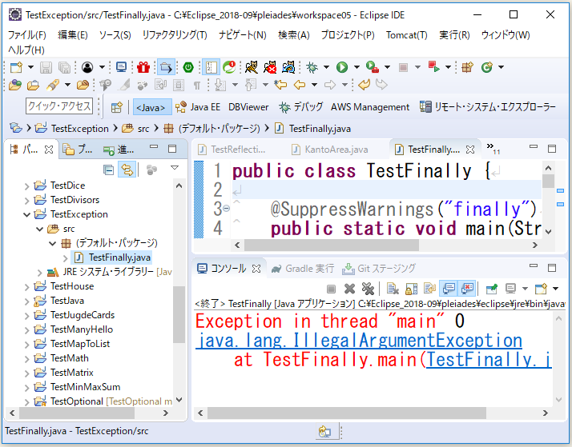Click the Back navigation yellow arrow
This screenshot has width=572, height=447.
click(300, 86)
